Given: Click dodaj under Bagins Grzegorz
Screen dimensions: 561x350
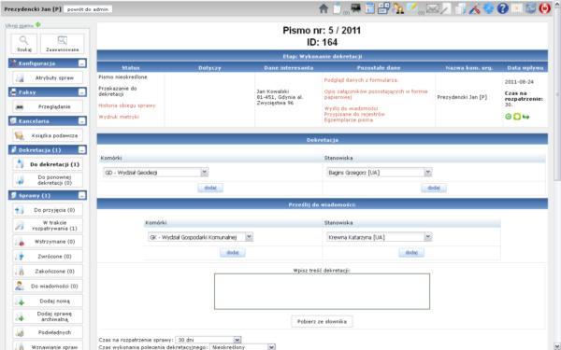Looking at the screenshot, I should [x=434, y=188].
